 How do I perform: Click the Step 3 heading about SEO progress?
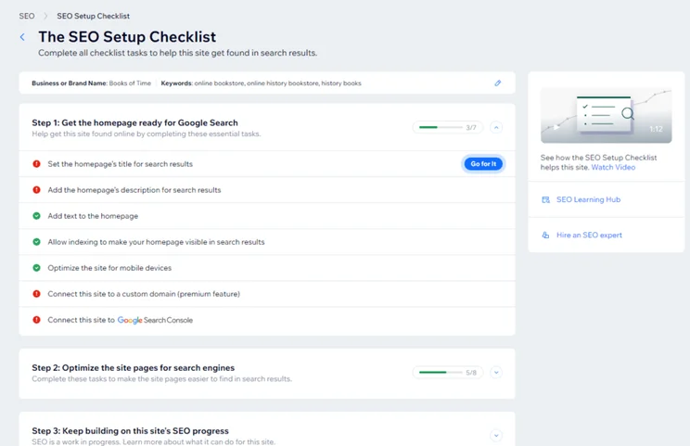tap(130, 431)
